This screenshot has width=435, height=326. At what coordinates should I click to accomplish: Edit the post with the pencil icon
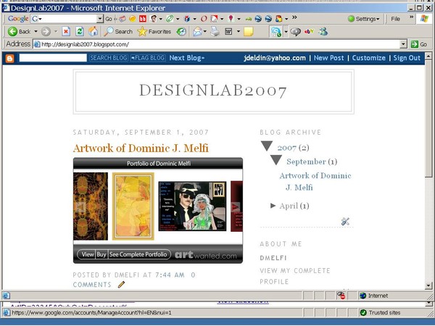[121, 285]
